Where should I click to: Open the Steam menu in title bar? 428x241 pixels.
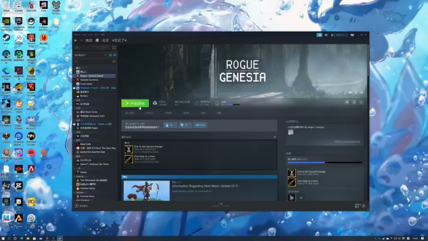point(77,35)
